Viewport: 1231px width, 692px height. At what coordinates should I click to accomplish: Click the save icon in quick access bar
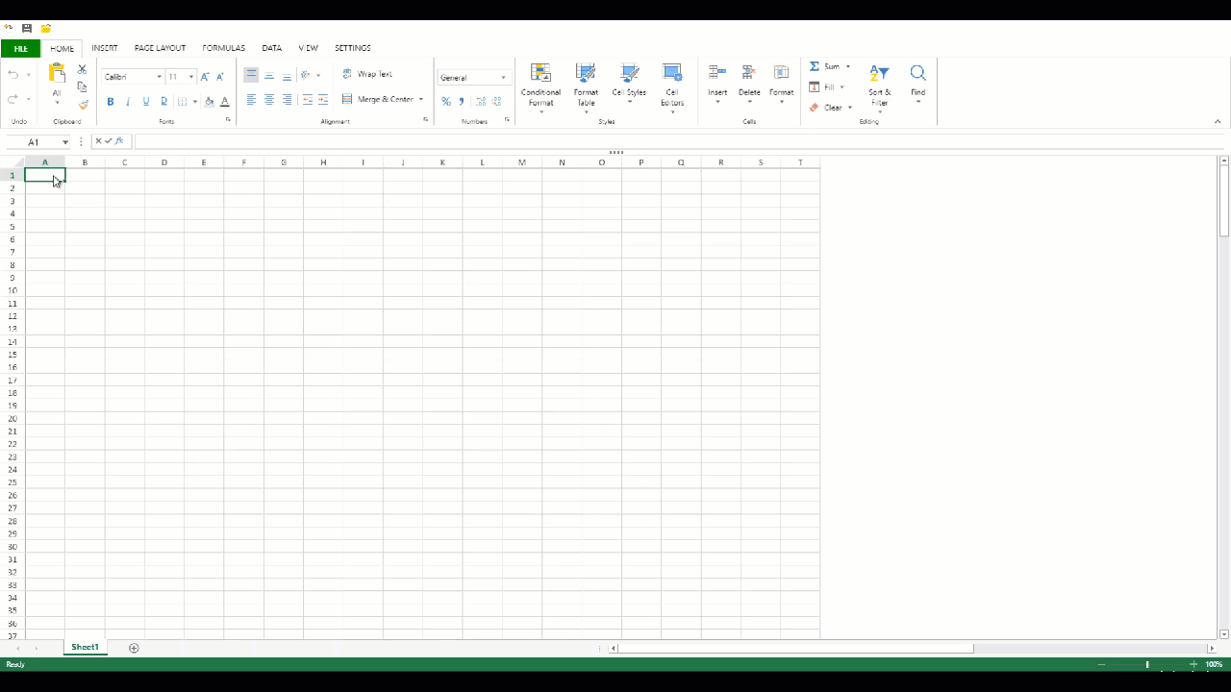click(x=27, y=29)
